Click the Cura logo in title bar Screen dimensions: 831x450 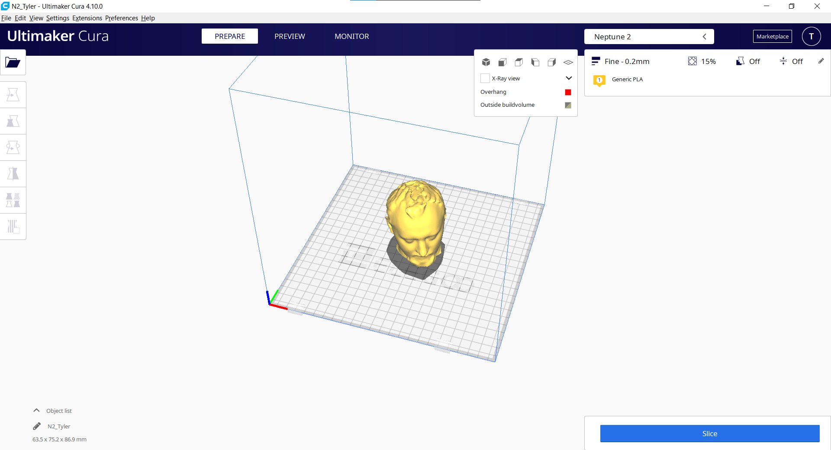[5, 6]
